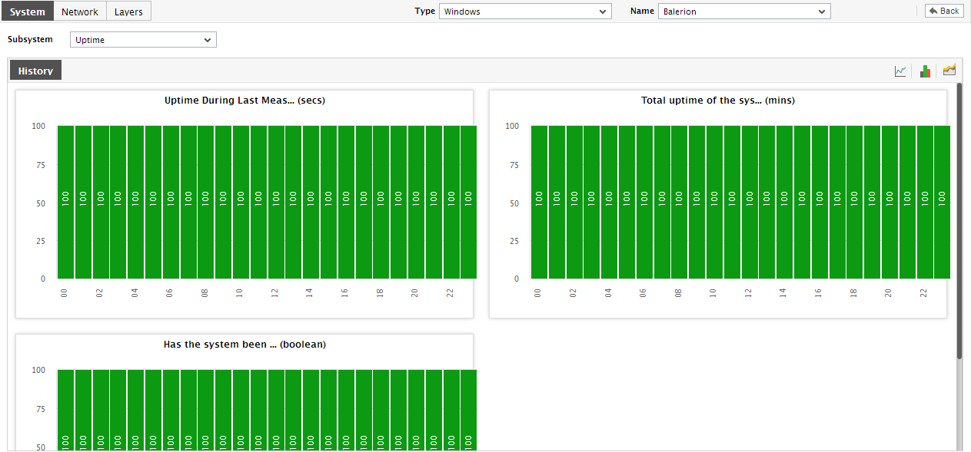971x452 pixels.
Task: Select the History tab
Action: click(x=35, y=71)
